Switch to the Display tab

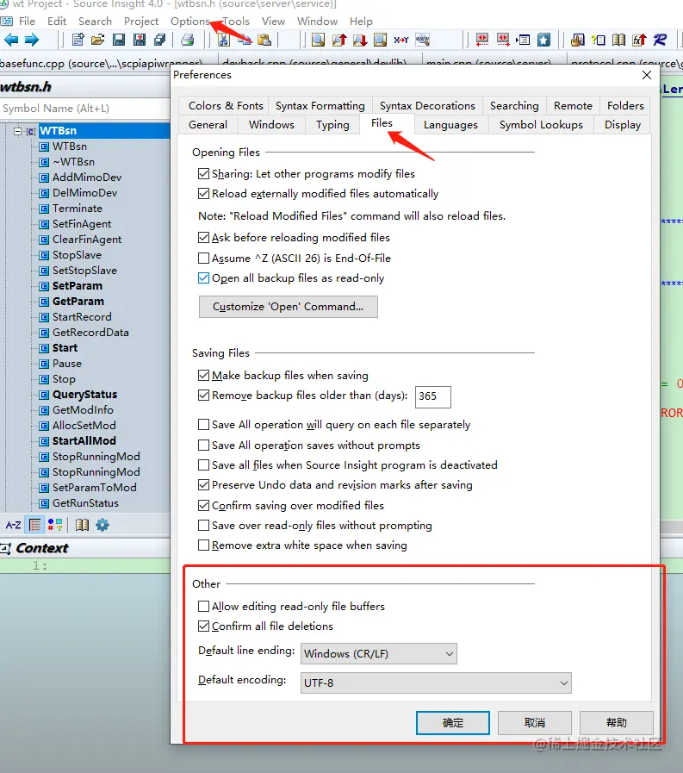[x=623, y=125]
